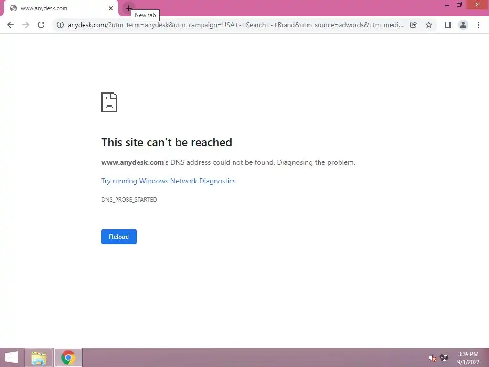Click the blue Reload button
The width and height of the screenshot is (489, 367).
click(x=119, y=237)
